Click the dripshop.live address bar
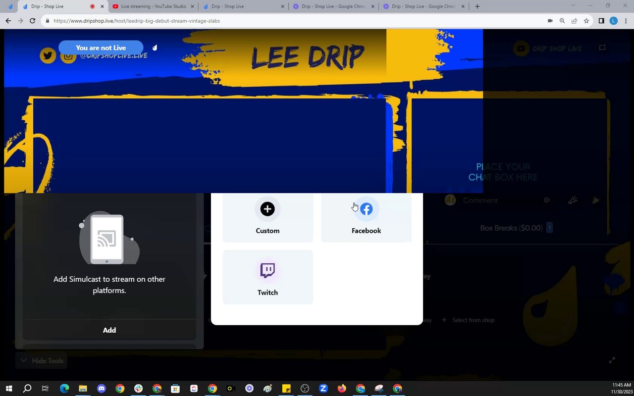634x396 pixels. [292, 21]
